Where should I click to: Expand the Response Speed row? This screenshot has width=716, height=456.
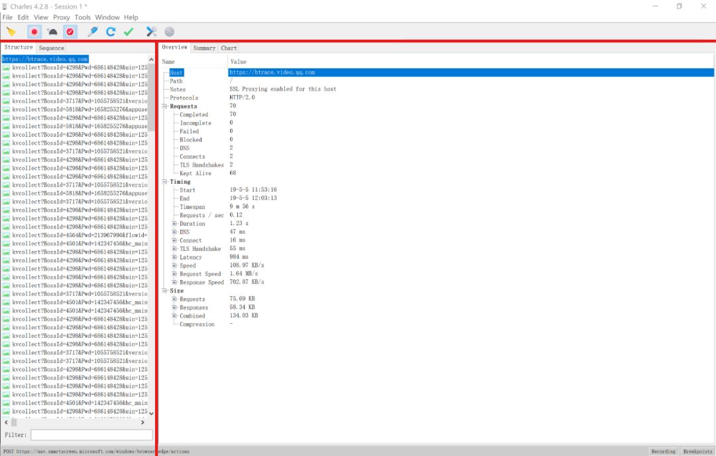pyautogui.click(x=174, y=282)
